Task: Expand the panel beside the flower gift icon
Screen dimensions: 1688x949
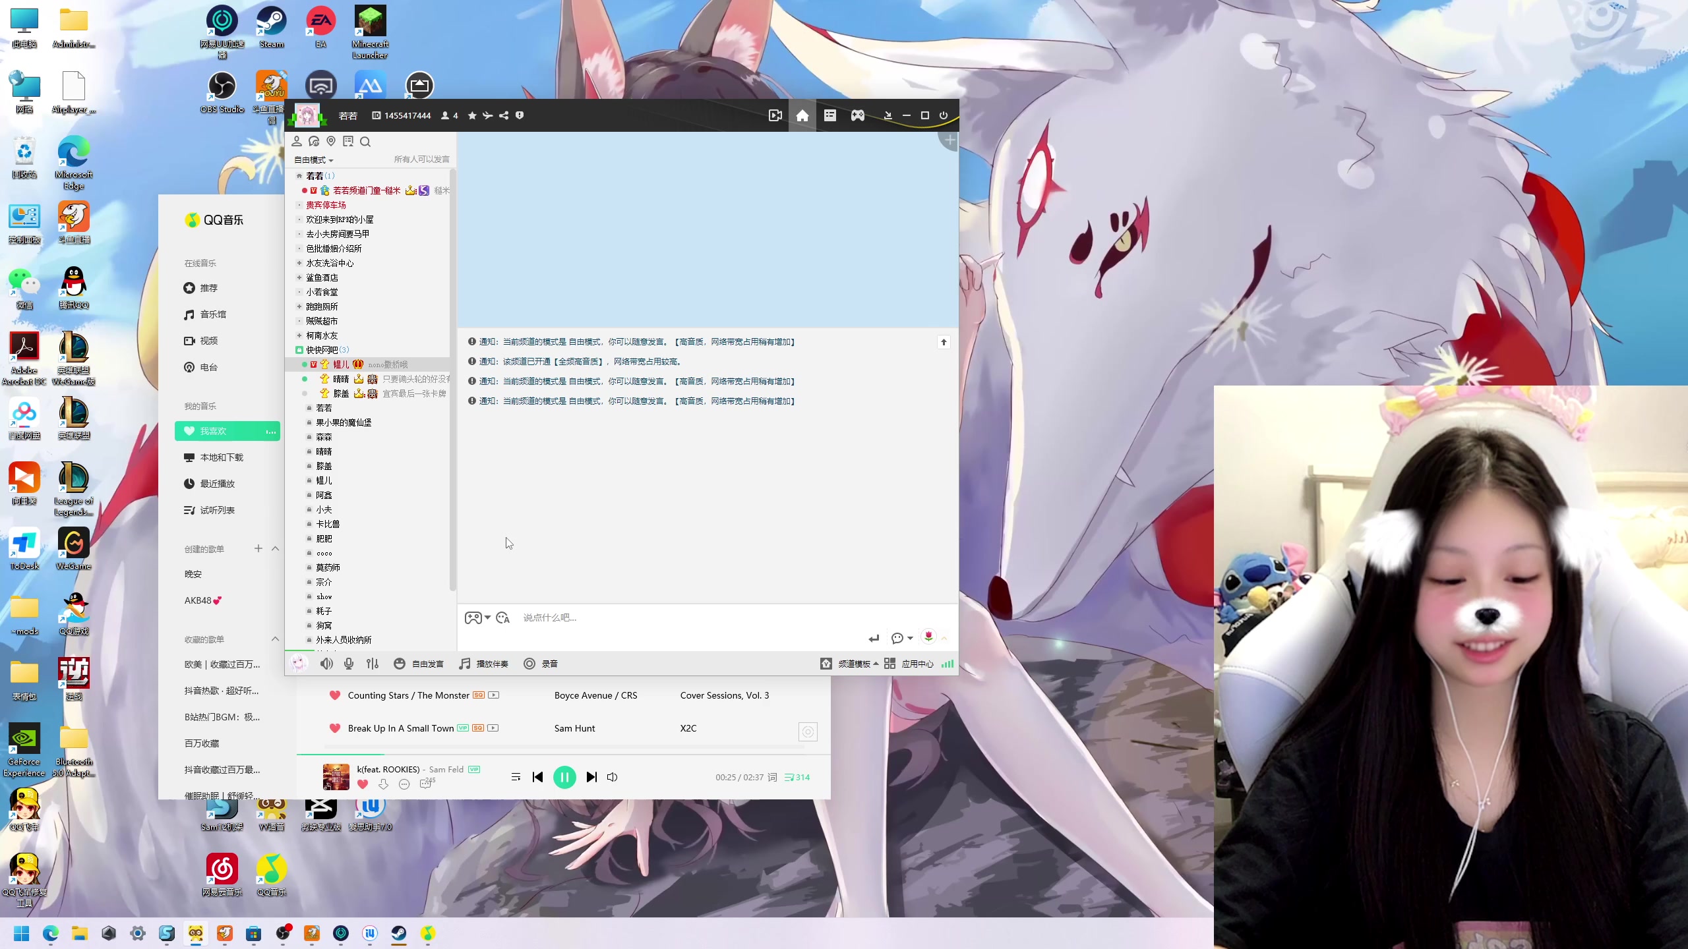Action: (944, 638)
